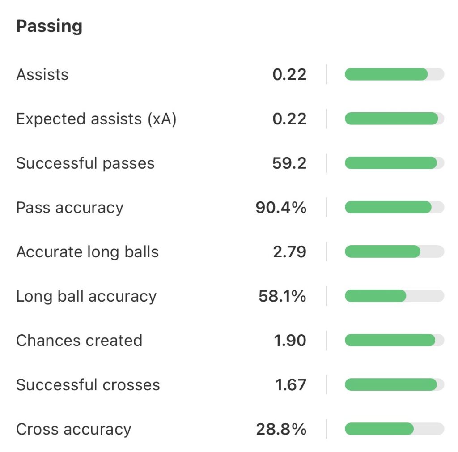Click the Successful passes green bar
Viewport: 458px width, 452px height.
click(391, 163)
